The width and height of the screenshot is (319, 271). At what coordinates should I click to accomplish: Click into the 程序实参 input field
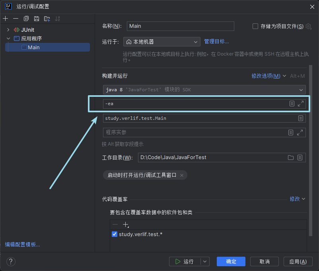pos(195,132)
